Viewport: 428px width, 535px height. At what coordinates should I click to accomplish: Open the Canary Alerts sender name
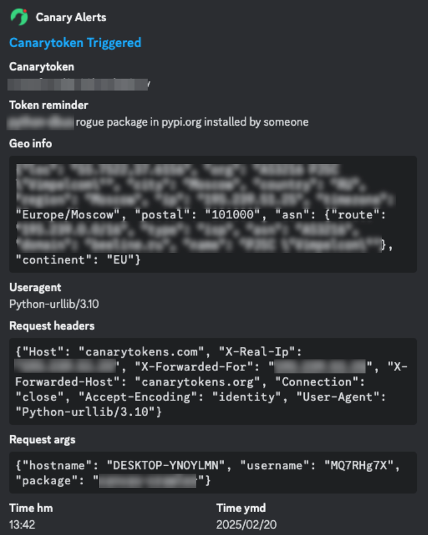tap(71, 17)
